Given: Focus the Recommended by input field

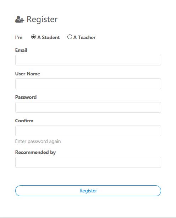Looking at the screenshot, I should pos(88,162).
